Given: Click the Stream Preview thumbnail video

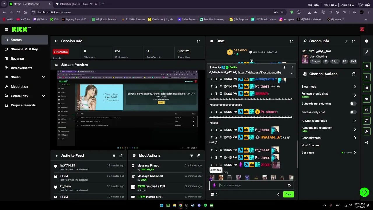Looking at the screenshot, I should pos(127,109).
